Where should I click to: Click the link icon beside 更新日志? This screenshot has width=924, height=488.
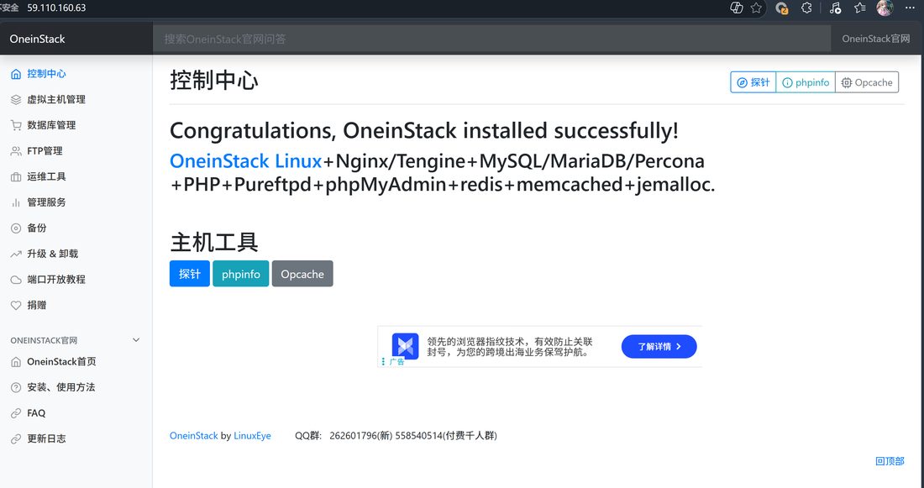point(16,439)
